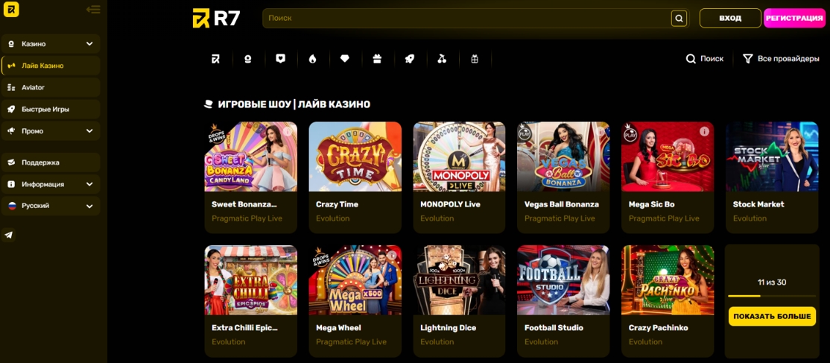Select the rocket category icon
The image size is (830, 363).
[x=409, y=59]
